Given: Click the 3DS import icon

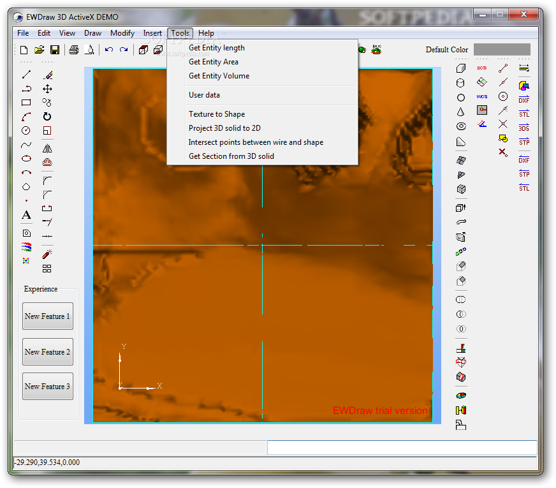Looking at the screenshot, I should coord(523,128).
